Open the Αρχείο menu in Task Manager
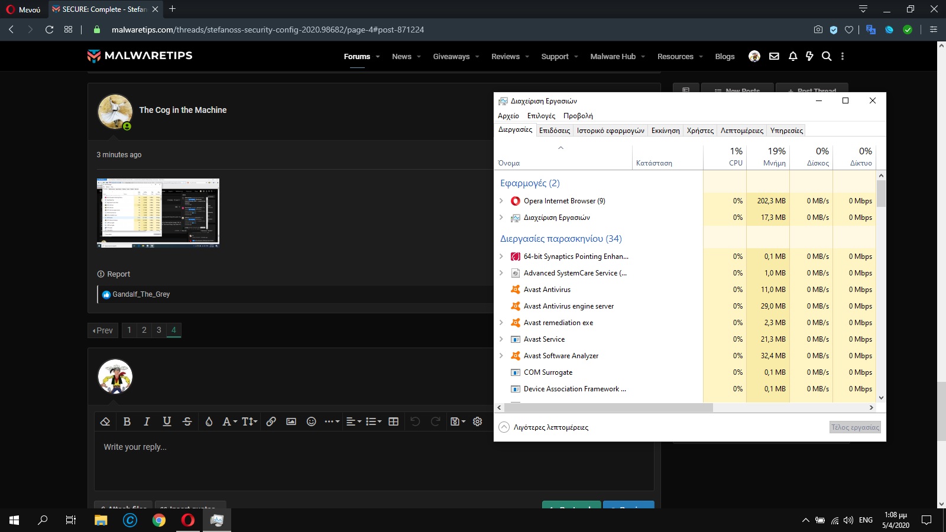The width and height of the screenshot is (946, 532). coord(508,116)
